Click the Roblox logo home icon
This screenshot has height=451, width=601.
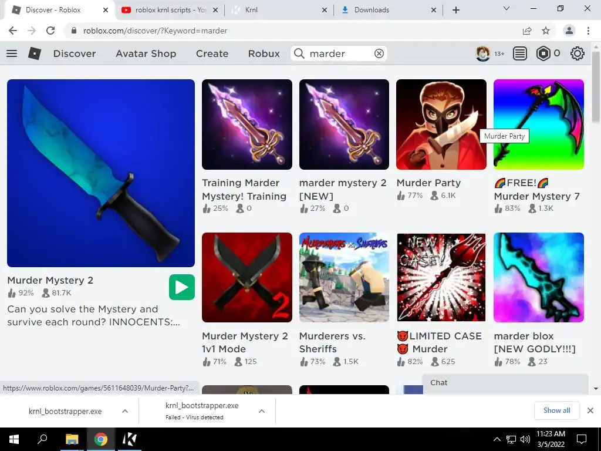click(35, 53)
